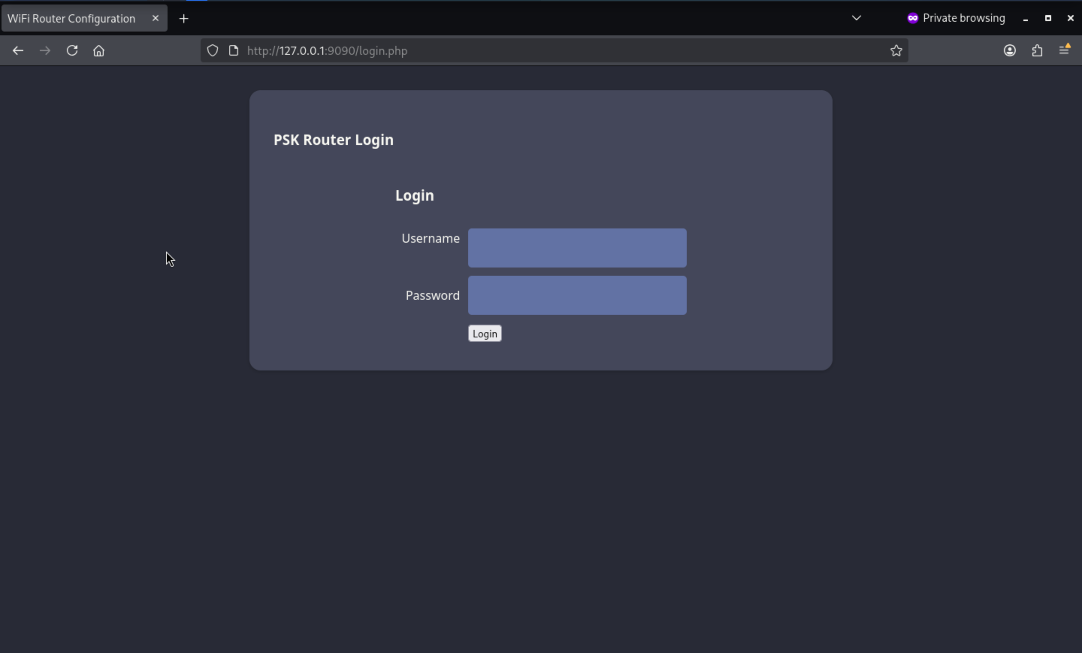This screenshot has width=1082, height=653.
Task: Click the site information page icon
Action: tap(234, 50)
